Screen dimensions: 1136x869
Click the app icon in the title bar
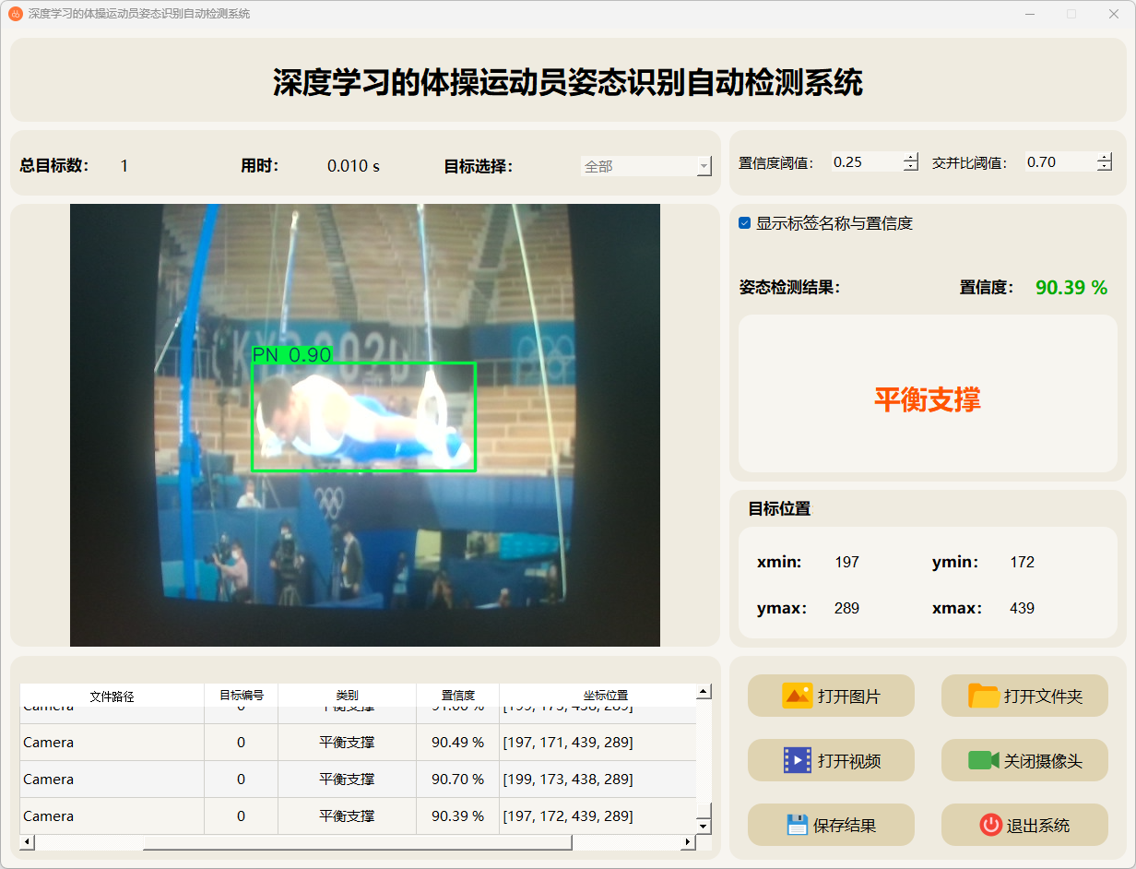coord(15,14)
